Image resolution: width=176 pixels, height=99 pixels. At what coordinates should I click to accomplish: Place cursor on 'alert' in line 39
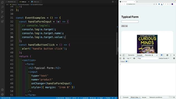pos(26,49)
